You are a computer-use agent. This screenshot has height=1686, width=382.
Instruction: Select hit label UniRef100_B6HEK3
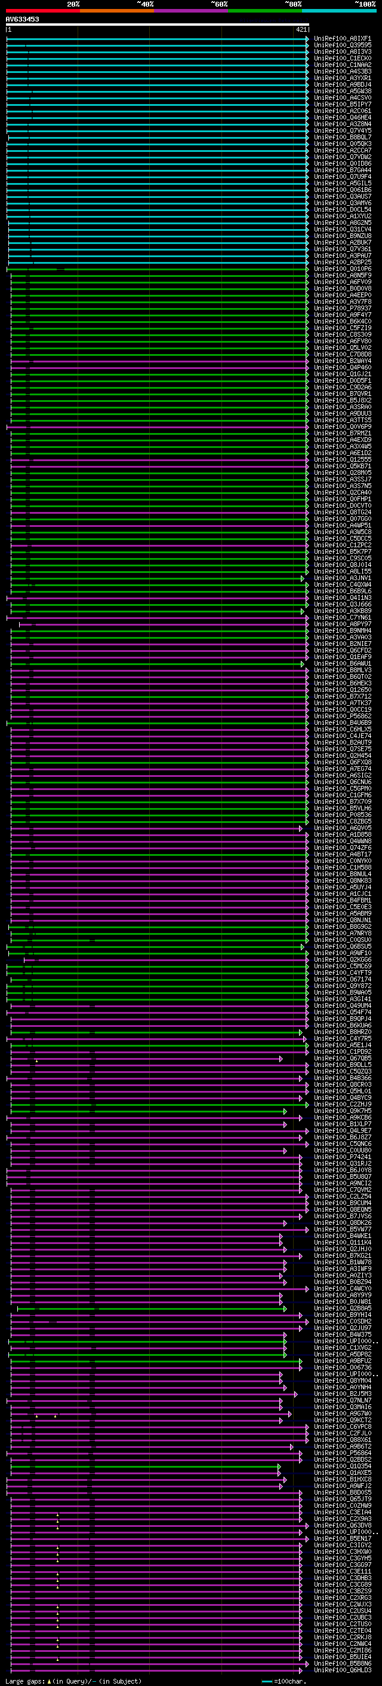343,683
